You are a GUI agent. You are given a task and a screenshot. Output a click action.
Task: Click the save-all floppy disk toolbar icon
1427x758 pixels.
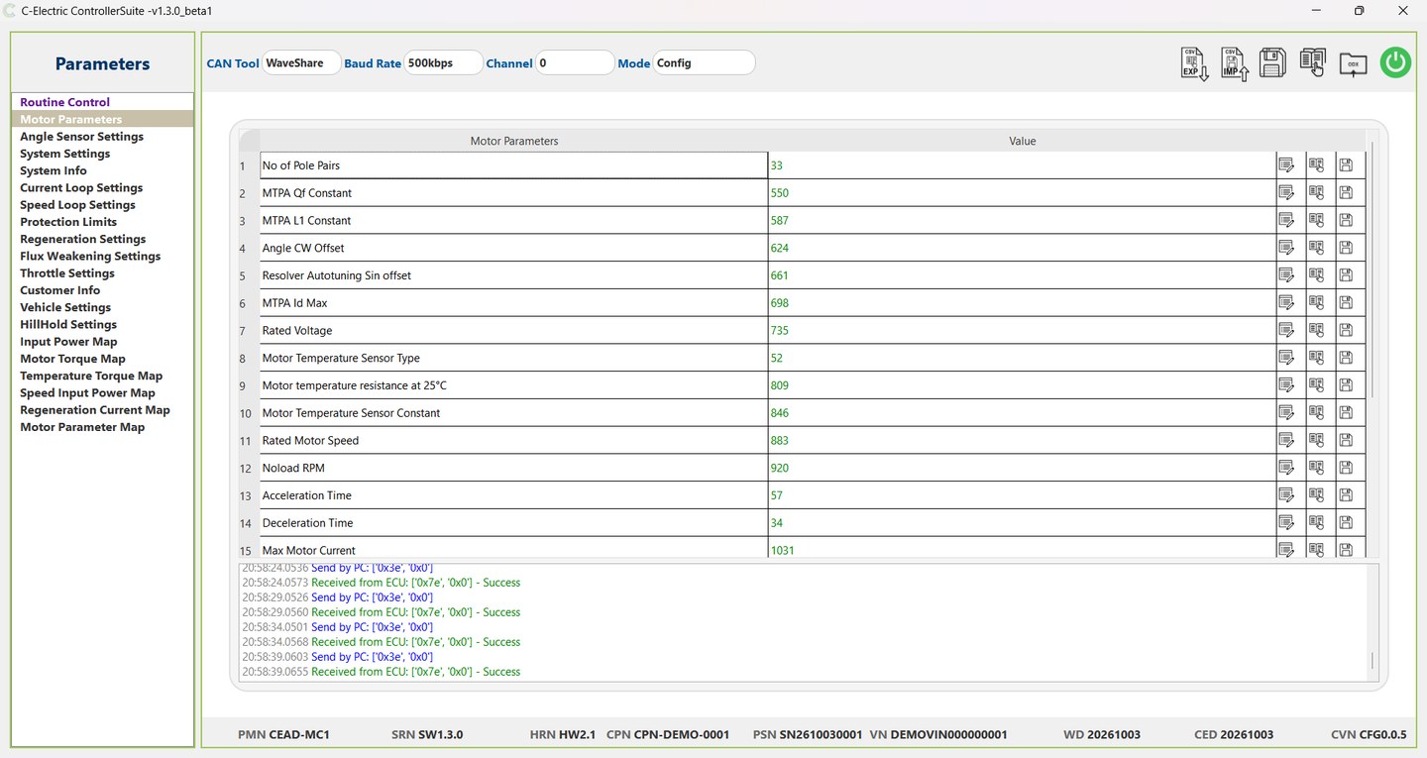pos(1272,63)
